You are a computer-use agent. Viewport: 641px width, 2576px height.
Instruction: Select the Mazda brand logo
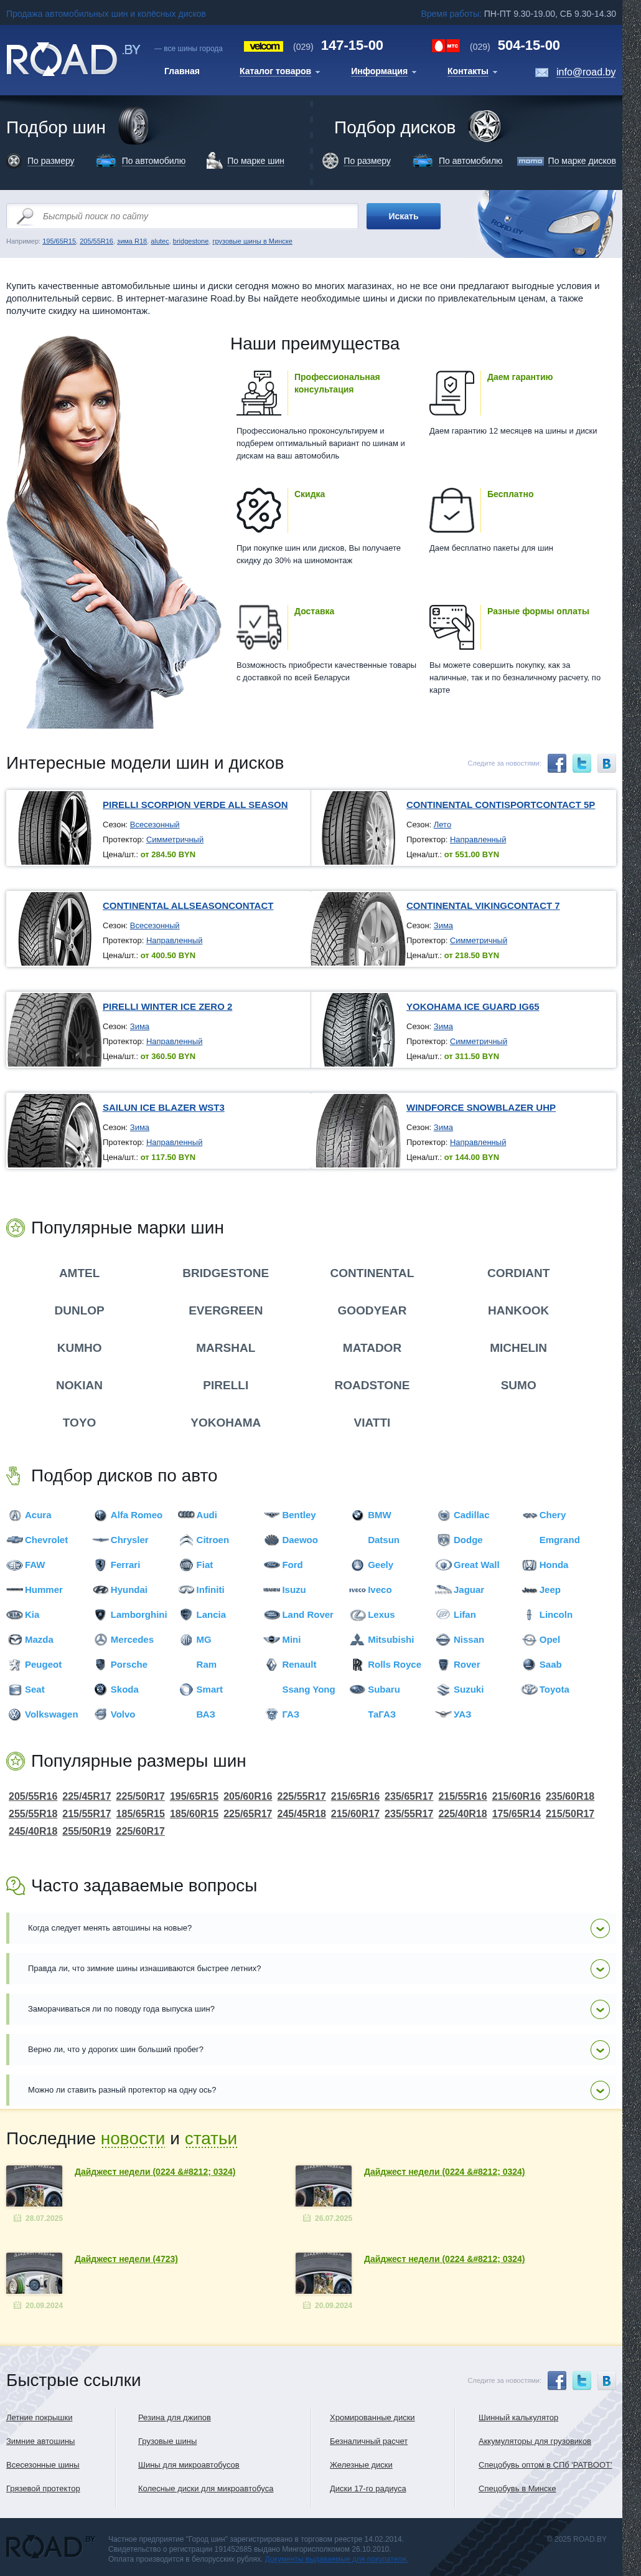[x=15, y=1639]
